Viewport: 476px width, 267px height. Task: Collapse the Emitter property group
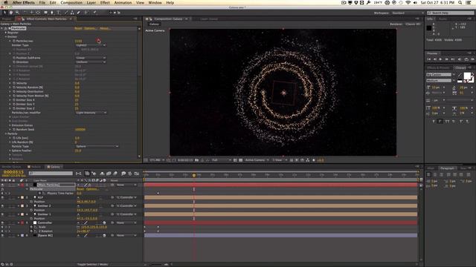click(6, 37)
